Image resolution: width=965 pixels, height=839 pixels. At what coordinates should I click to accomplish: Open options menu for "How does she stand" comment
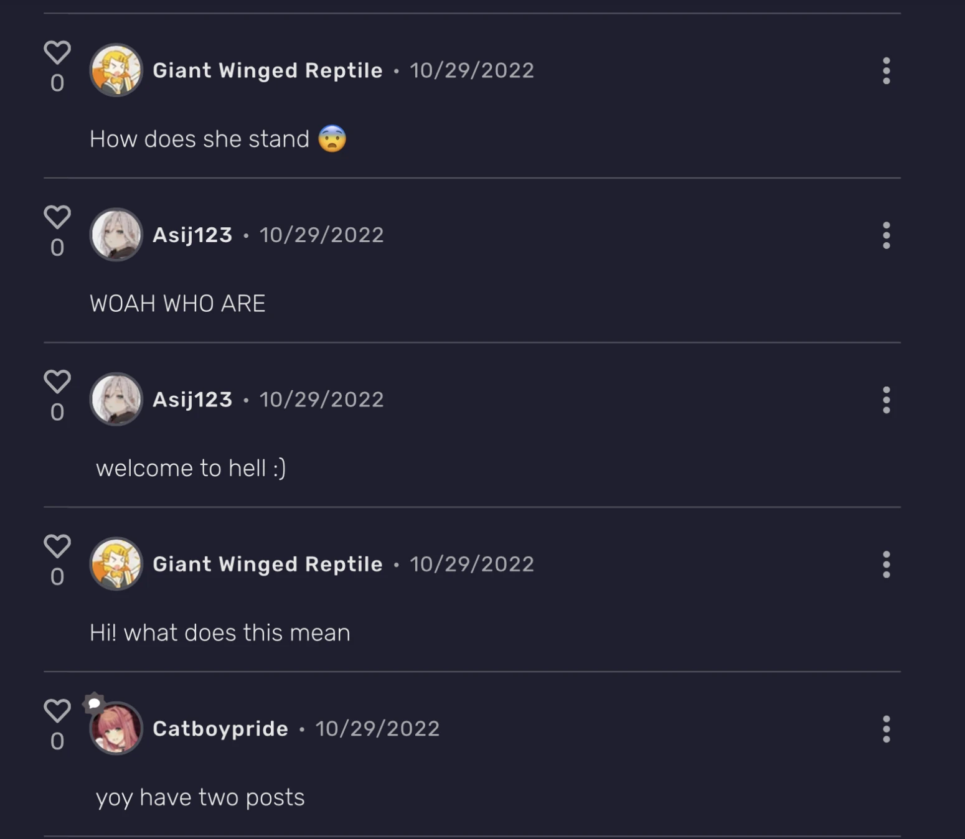tap(886, 71)
